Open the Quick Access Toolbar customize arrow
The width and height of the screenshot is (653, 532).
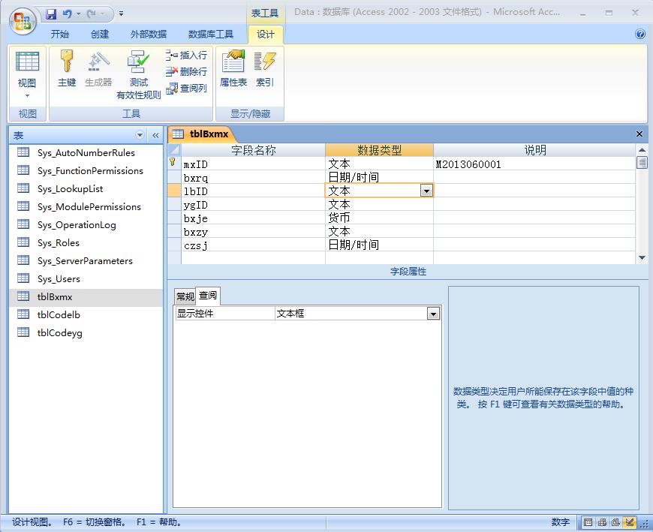[x=121, y=14]
